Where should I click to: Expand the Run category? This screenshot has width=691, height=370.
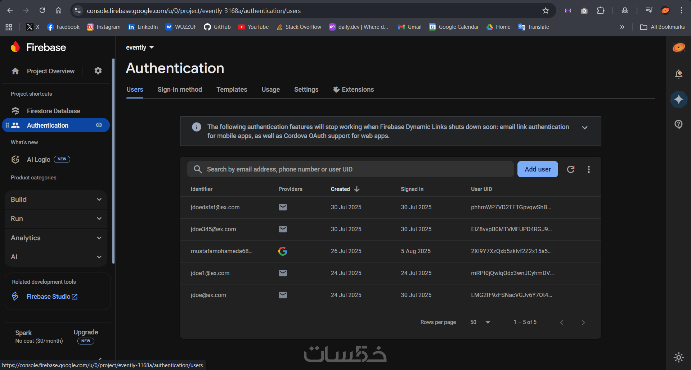[56, 219]
